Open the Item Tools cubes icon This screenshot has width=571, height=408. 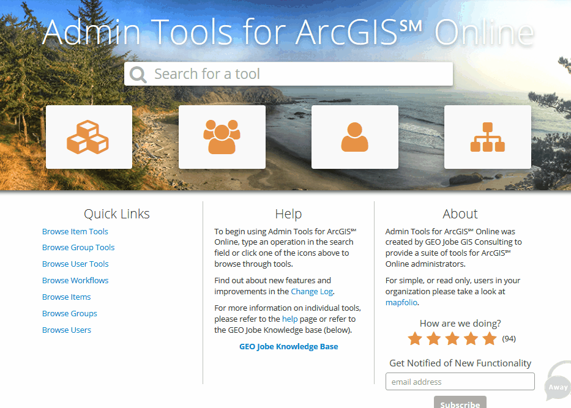(89, 137)
